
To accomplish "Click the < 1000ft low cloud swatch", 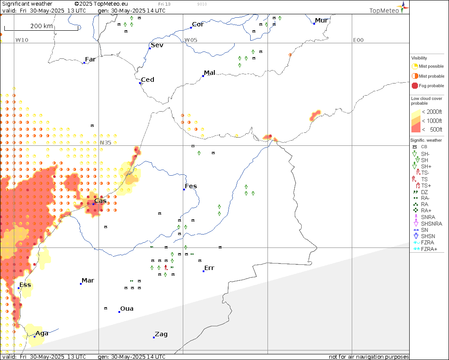I will [416, 121].
